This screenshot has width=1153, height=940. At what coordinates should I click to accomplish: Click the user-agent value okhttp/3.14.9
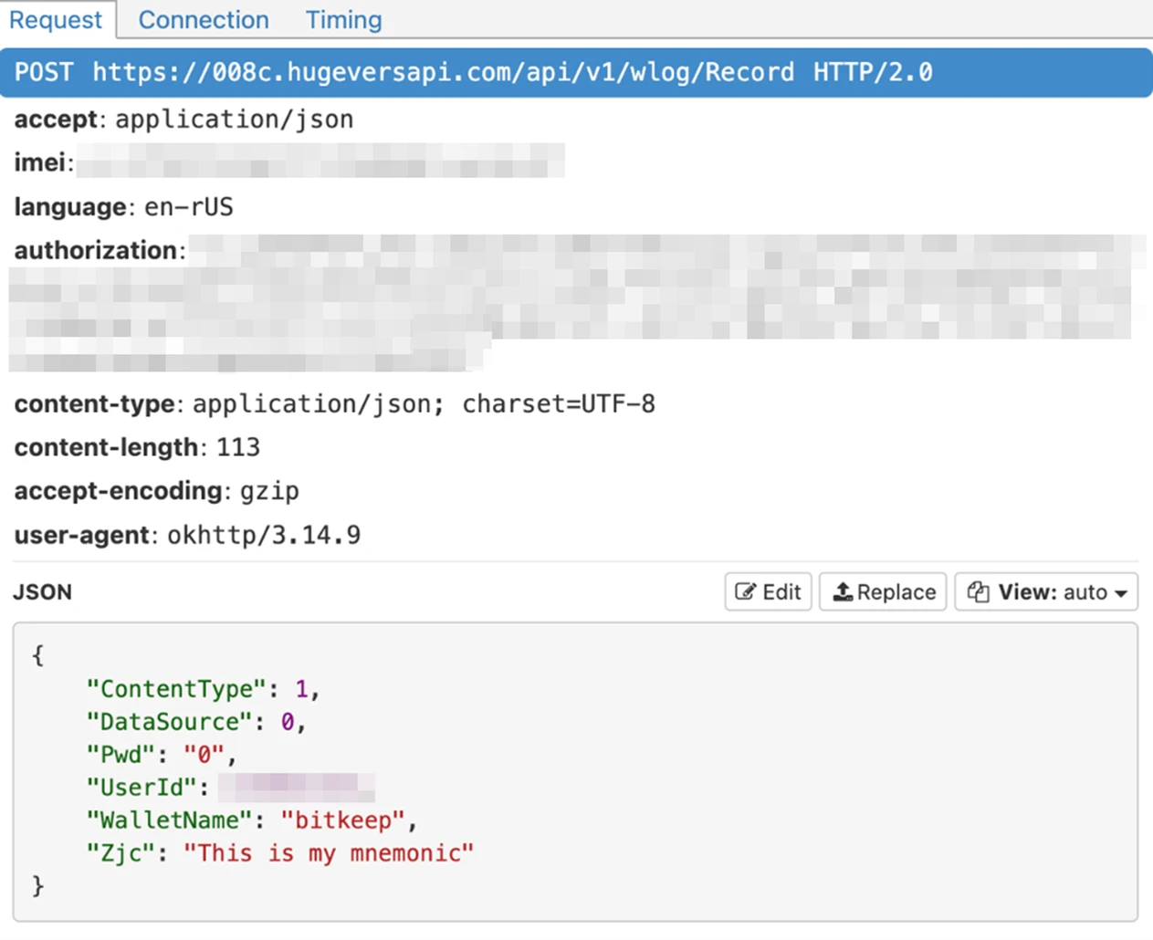264,536
